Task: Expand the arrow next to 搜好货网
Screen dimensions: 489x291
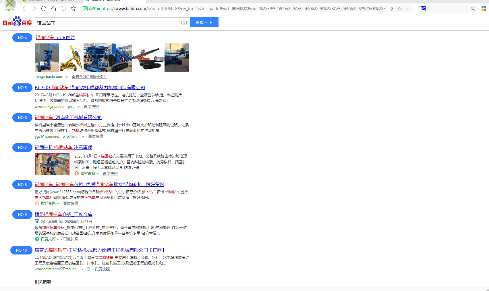Action: pos(58,204)
